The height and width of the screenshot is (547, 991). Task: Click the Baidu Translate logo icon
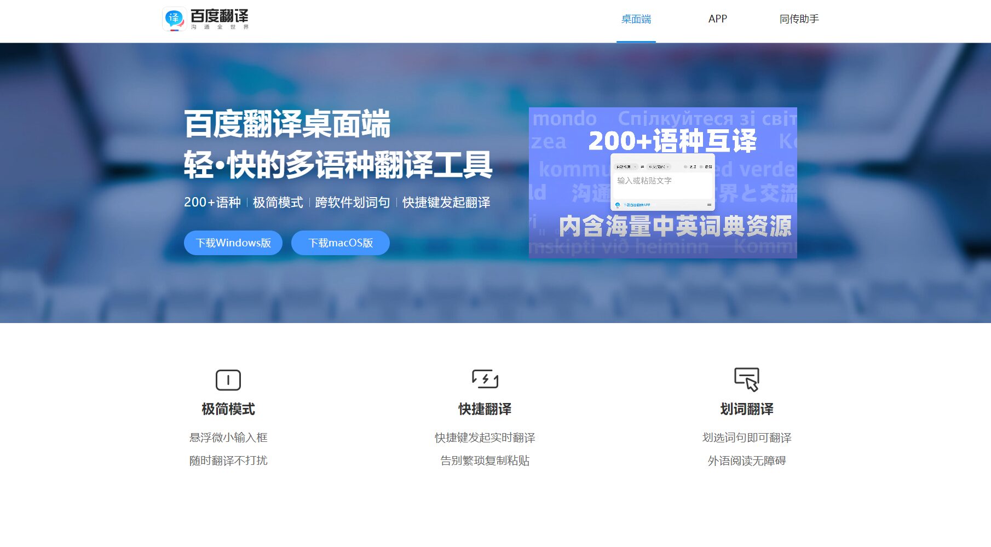click(174, 19)
